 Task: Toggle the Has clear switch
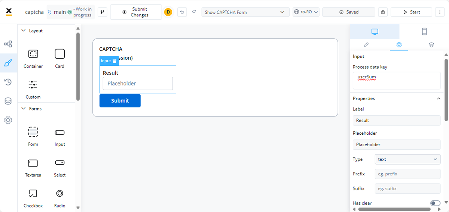tap(435, 203)
